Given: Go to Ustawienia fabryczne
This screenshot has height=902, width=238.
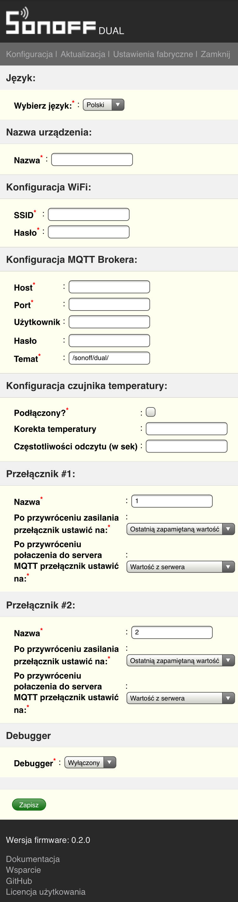Looking at the screenshot, I should tap(153, 54).
